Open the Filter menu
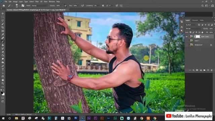The height and width of the screenshot is (121, 215). point(37,2)
